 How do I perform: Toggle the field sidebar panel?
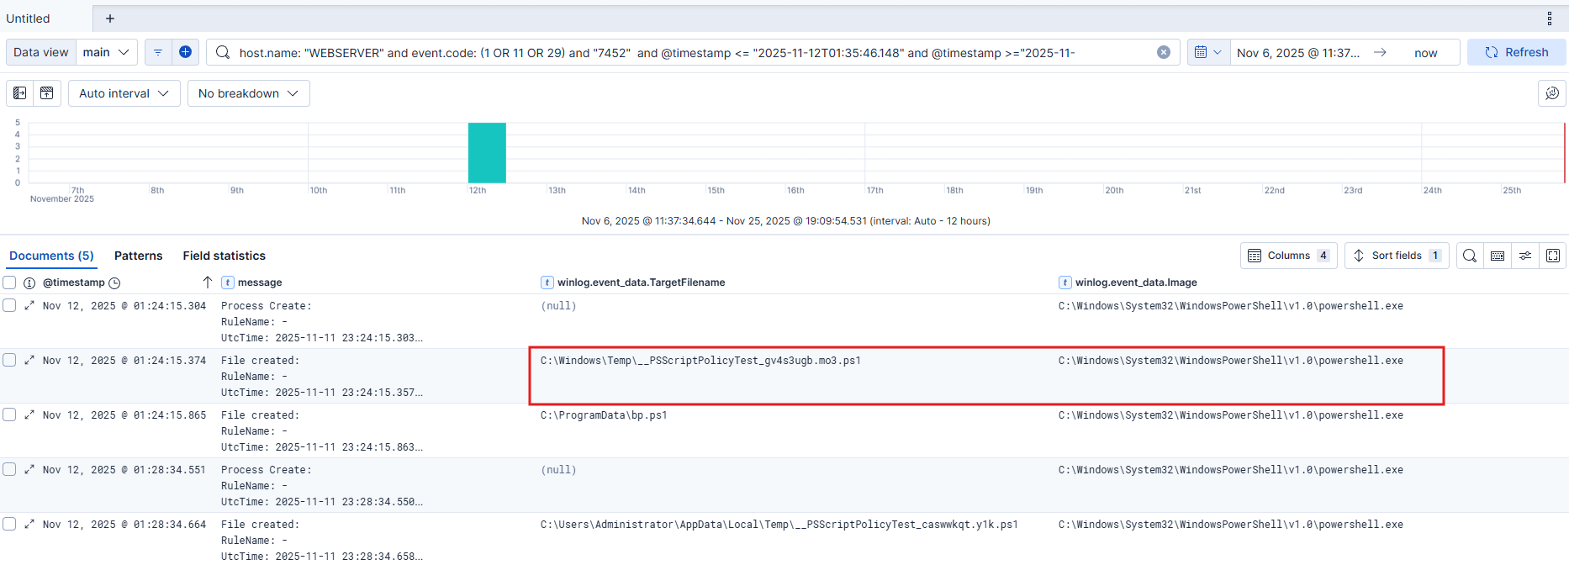coord(19,93)
